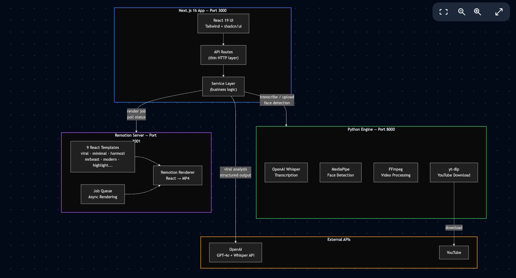Viewport: 516px width, 278px height.
Task: Click the MediaPipe Face Detection node
Action: 340,172
